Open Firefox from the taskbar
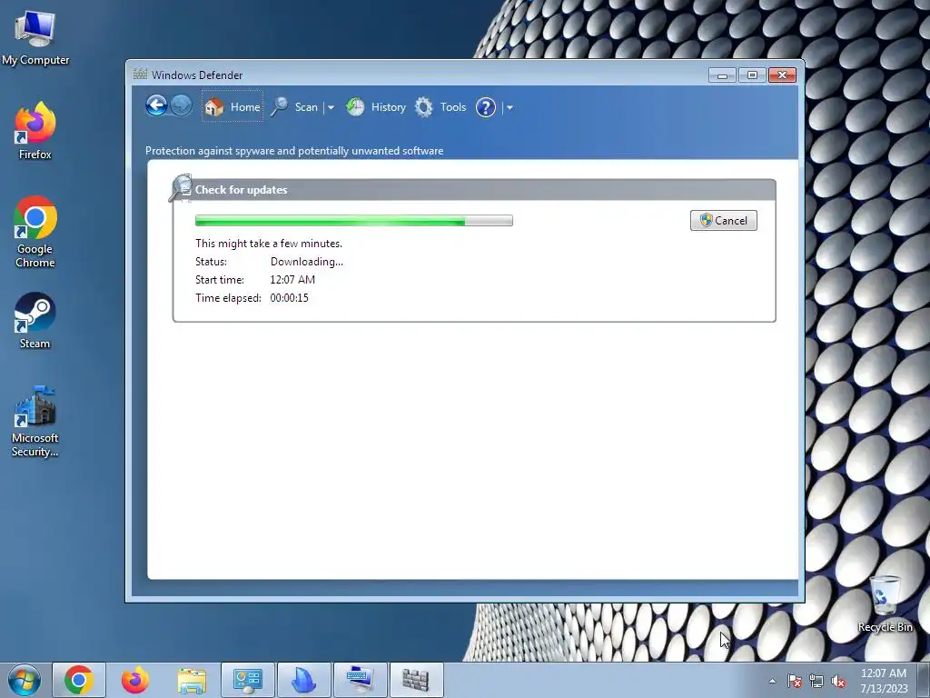 click(135, 680)
